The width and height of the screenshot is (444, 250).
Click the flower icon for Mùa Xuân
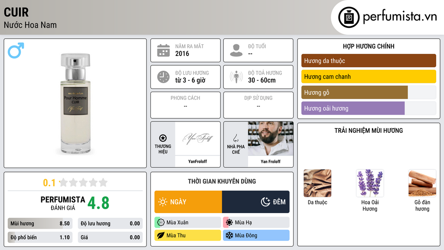click(161, 223)
